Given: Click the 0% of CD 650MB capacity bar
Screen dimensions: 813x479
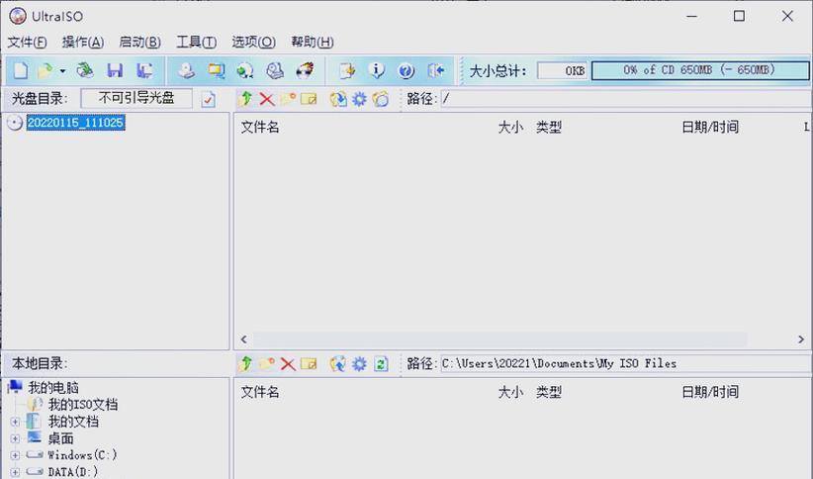Looking at the screenshot, I should (x=700, y=70).
